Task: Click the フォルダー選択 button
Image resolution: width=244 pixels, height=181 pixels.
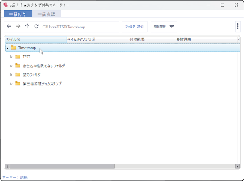Action: pos(134,27)
